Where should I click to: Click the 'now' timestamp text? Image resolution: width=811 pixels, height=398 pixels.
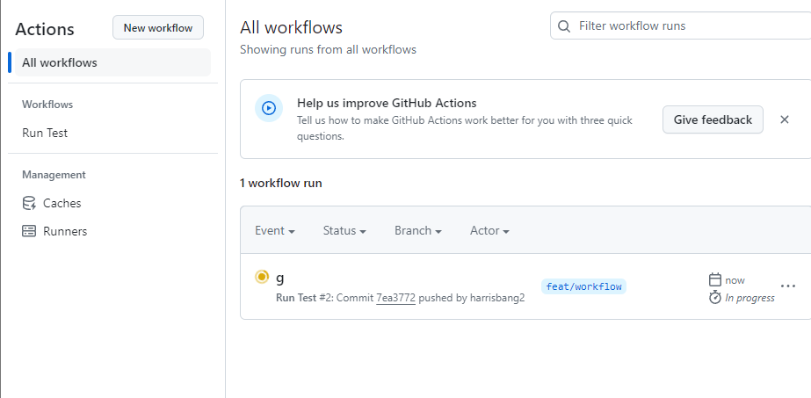735,280
